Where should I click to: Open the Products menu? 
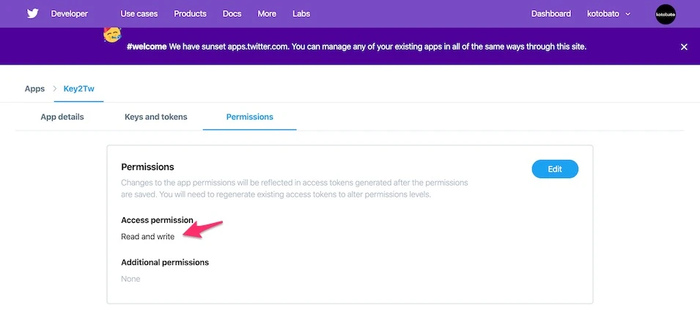pyautogui.click(x=190, y=14)
